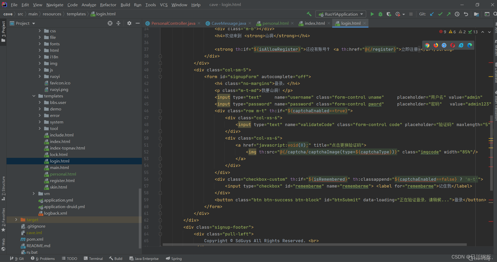Viewport: 497px width, 262px height.
Task: Select application.yml in project tree
Action: tap(58, 200)
